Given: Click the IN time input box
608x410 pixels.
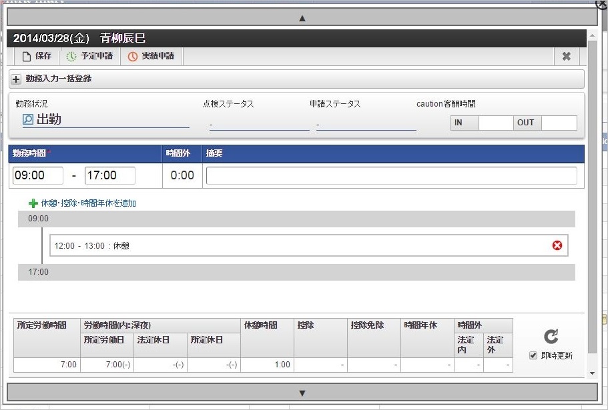Looking at the screenshot, I should pos(496,123).
